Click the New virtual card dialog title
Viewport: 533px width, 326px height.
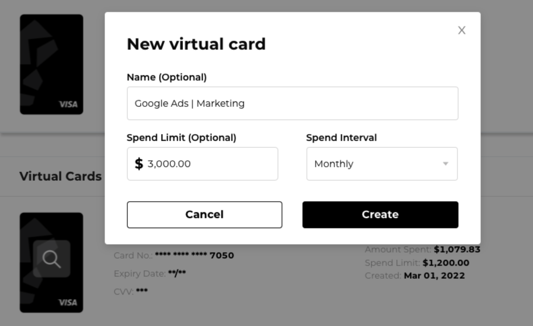point(196,44)
